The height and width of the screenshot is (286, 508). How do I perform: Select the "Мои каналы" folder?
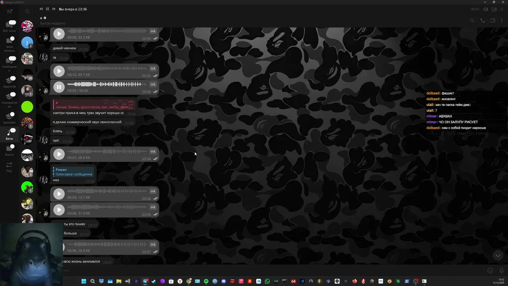coord(10,44)
